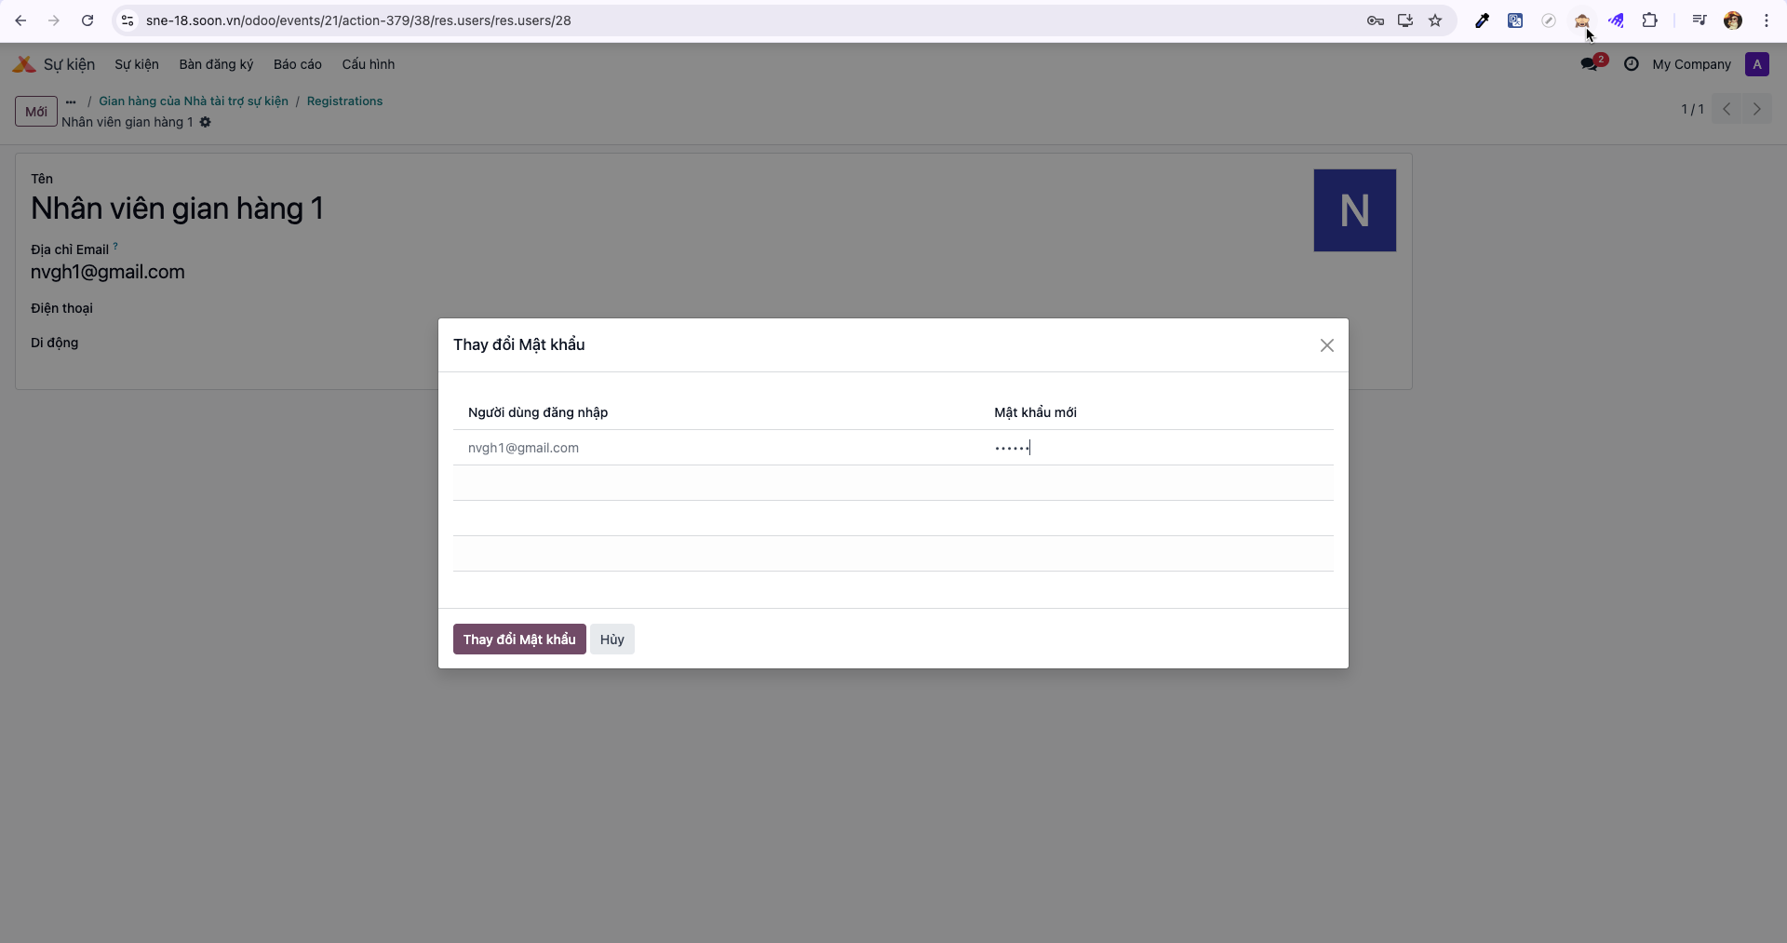Screen dimensions: 1787x943
Task: Bookmark this page with the star icon
Action: (x=1435, y=20)
